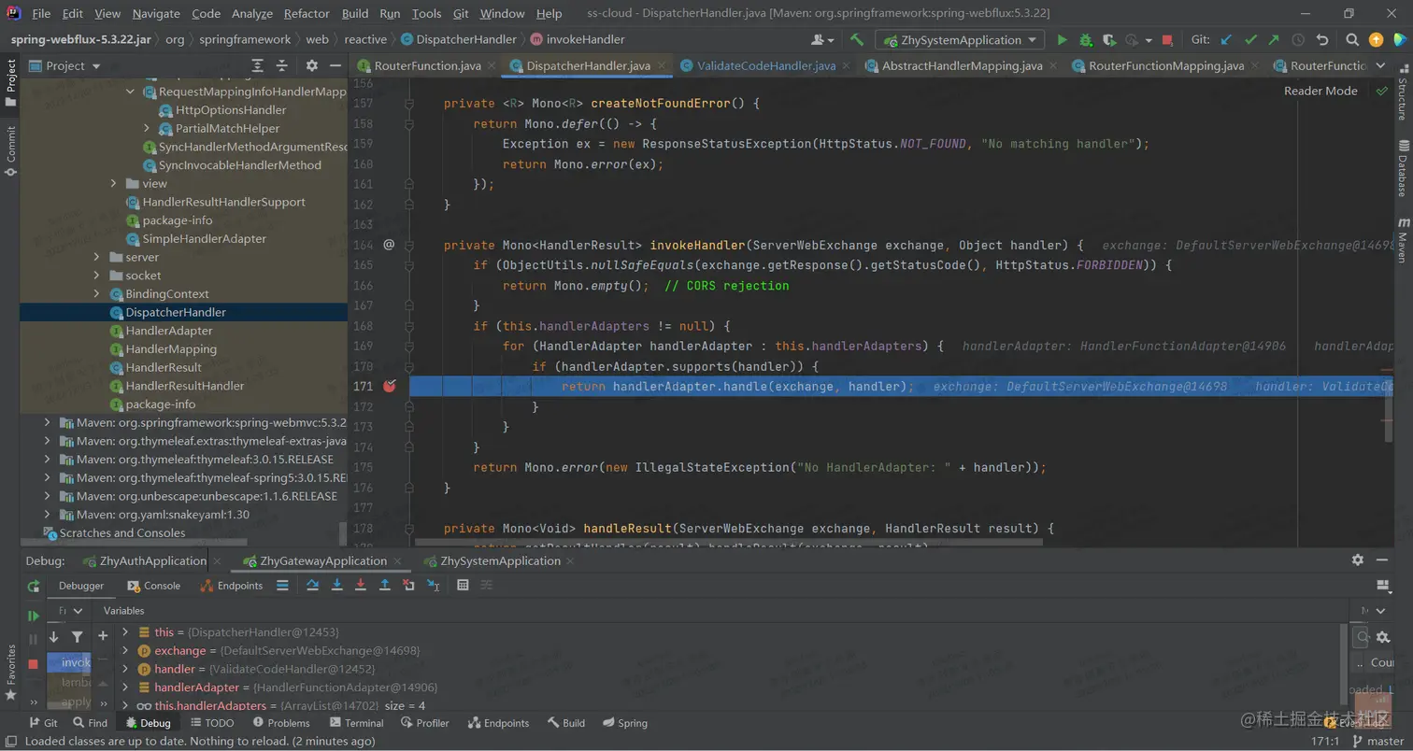Commit changes using the green checkmark icon
1413x751 pixels.
pos(1250,40)
